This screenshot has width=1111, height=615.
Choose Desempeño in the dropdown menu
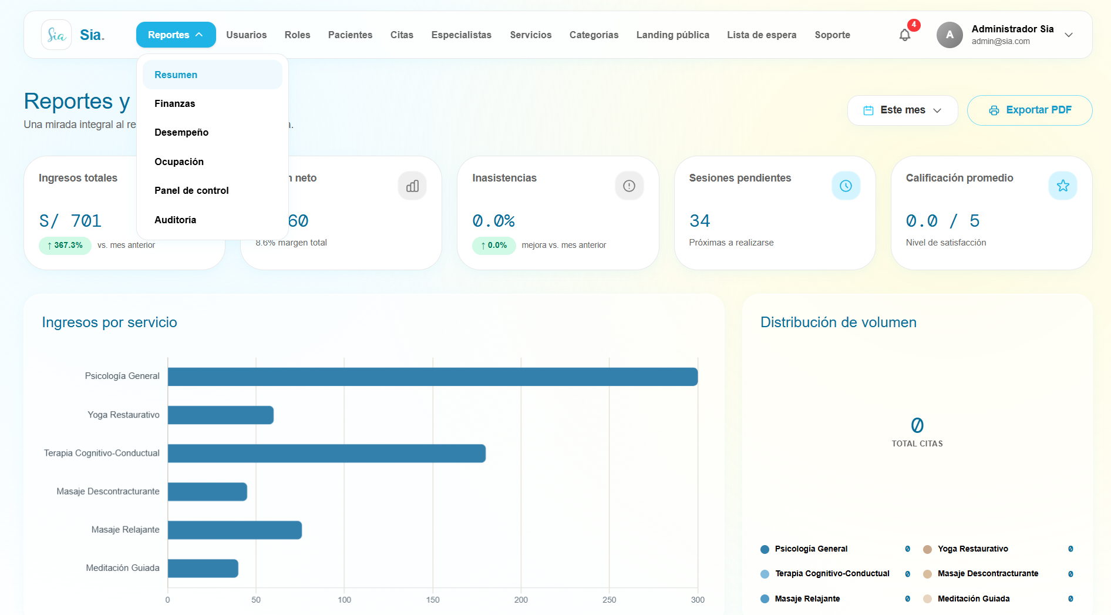tap(213, 132)
